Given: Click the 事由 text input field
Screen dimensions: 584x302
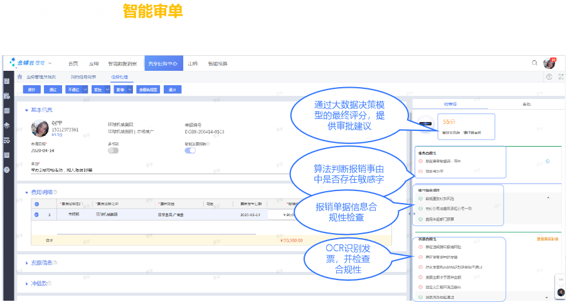Looking at the screenshot, I should coord(160,170).
